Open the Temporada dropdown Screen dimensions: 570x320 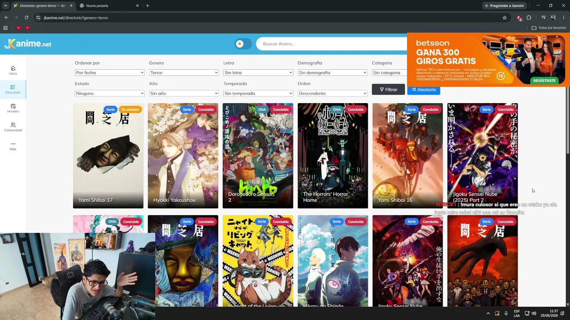[258, 93]
